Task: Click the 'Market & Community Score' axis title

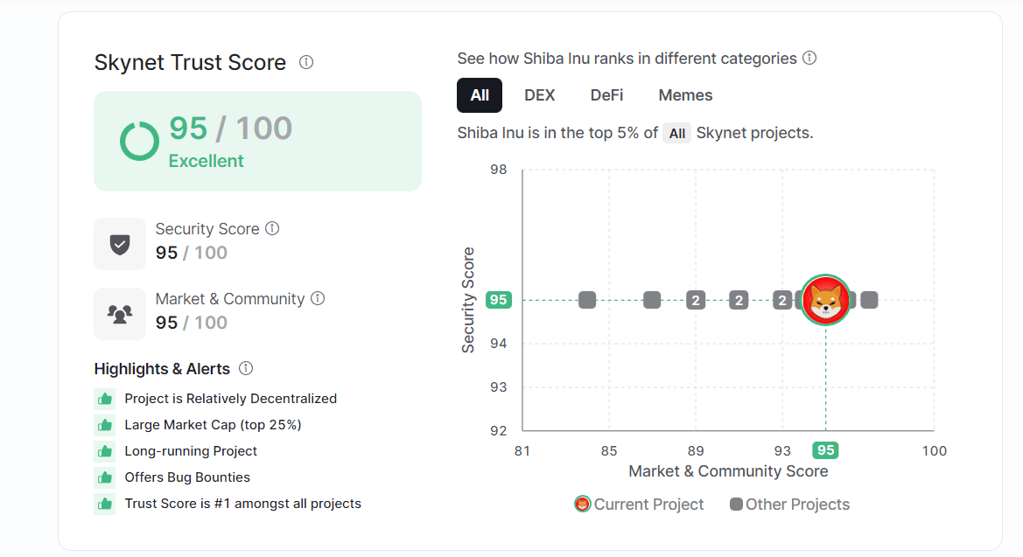Action: click(728, 471)
